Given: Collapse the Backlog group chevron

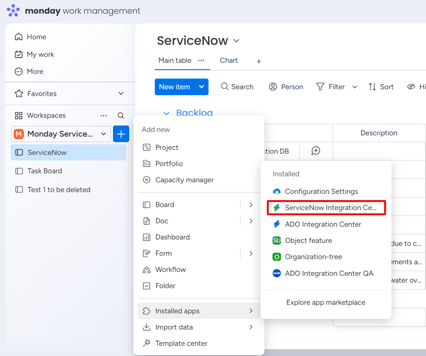Looking at the screenshot, I should pos(166,113).
